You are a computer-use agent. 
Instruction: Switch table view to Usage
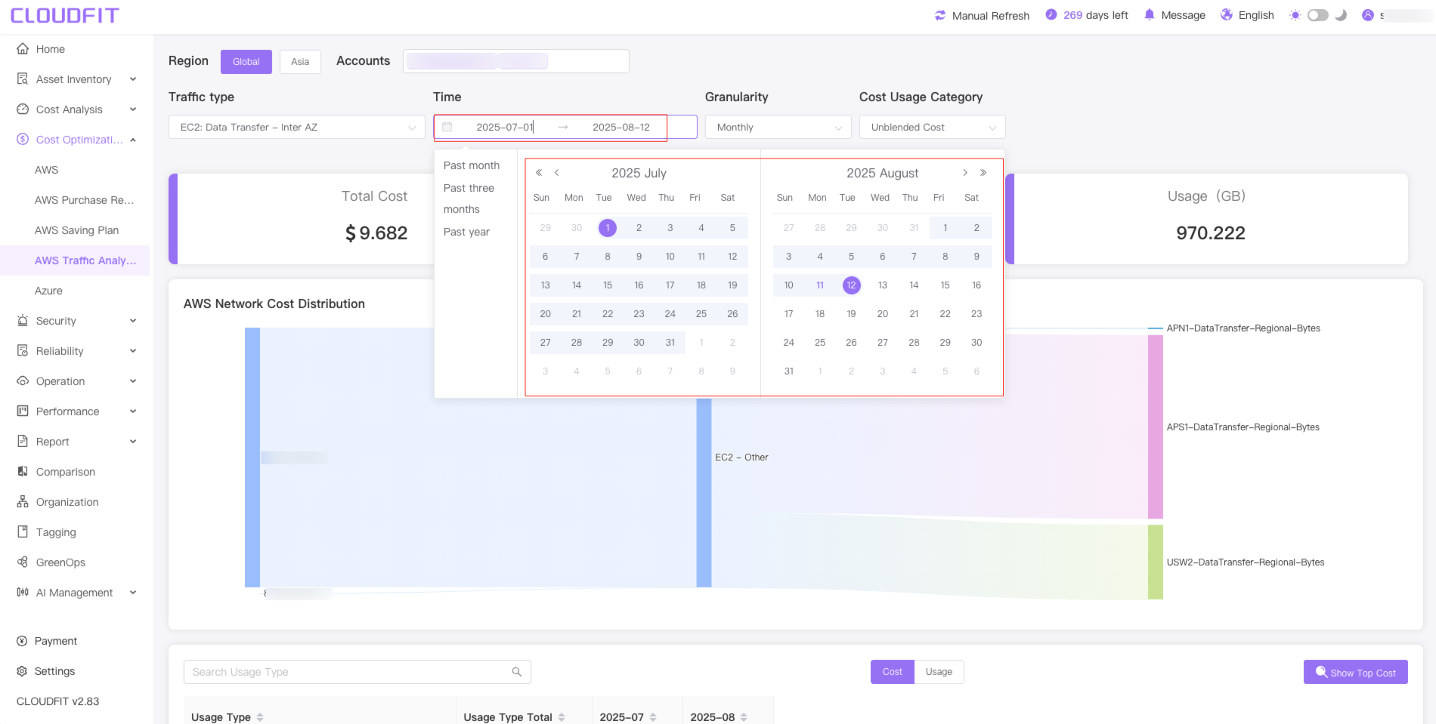click(939, 672)
